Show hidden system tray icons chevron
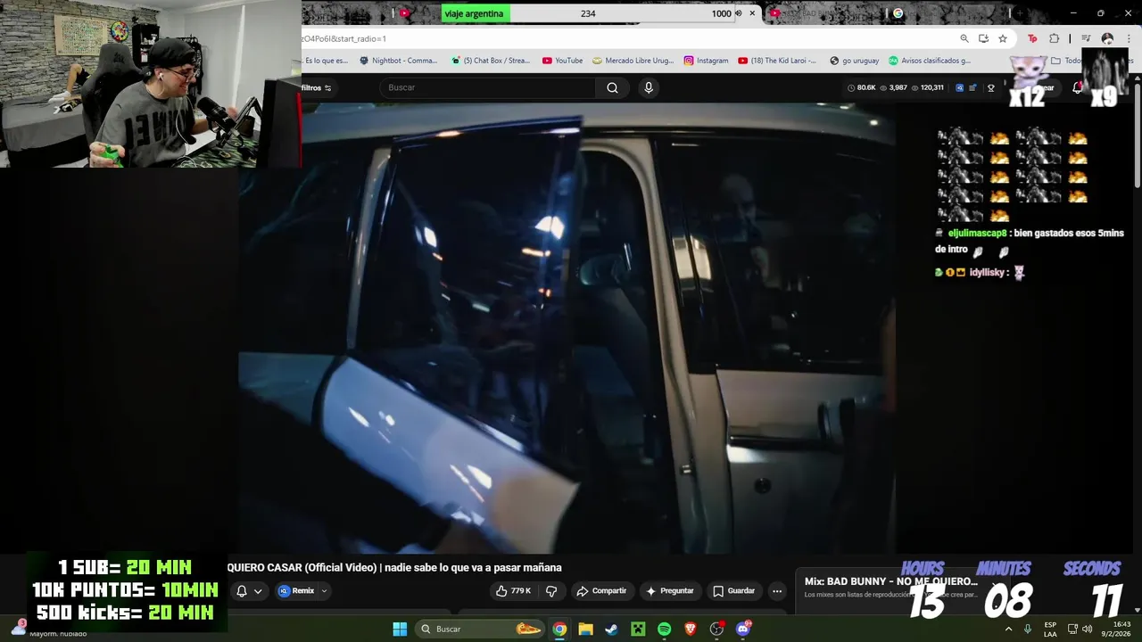 pyautogui.click(x=1008, y=629)
